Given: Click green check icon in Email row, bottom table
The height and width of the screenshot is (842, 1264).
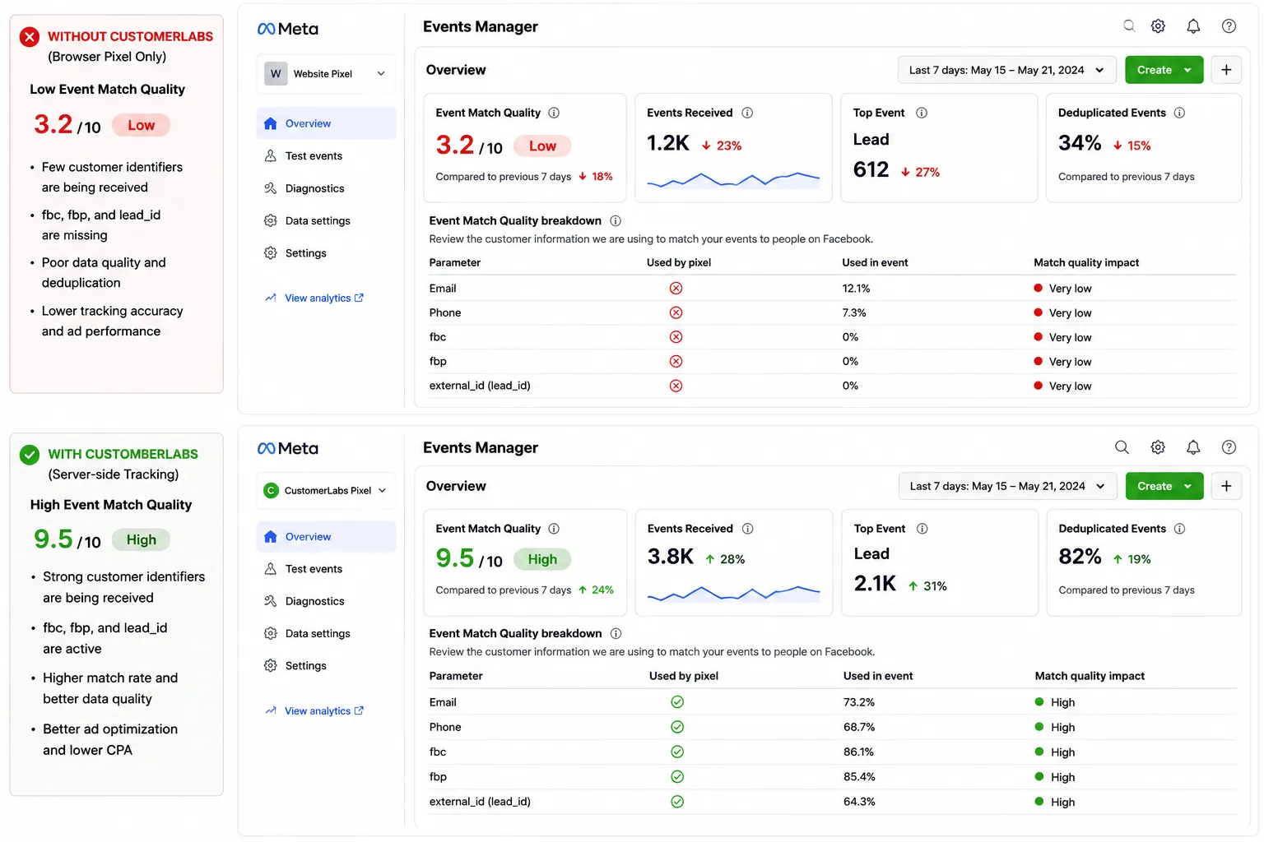Looking at the screenshot, I should point(677,702).
